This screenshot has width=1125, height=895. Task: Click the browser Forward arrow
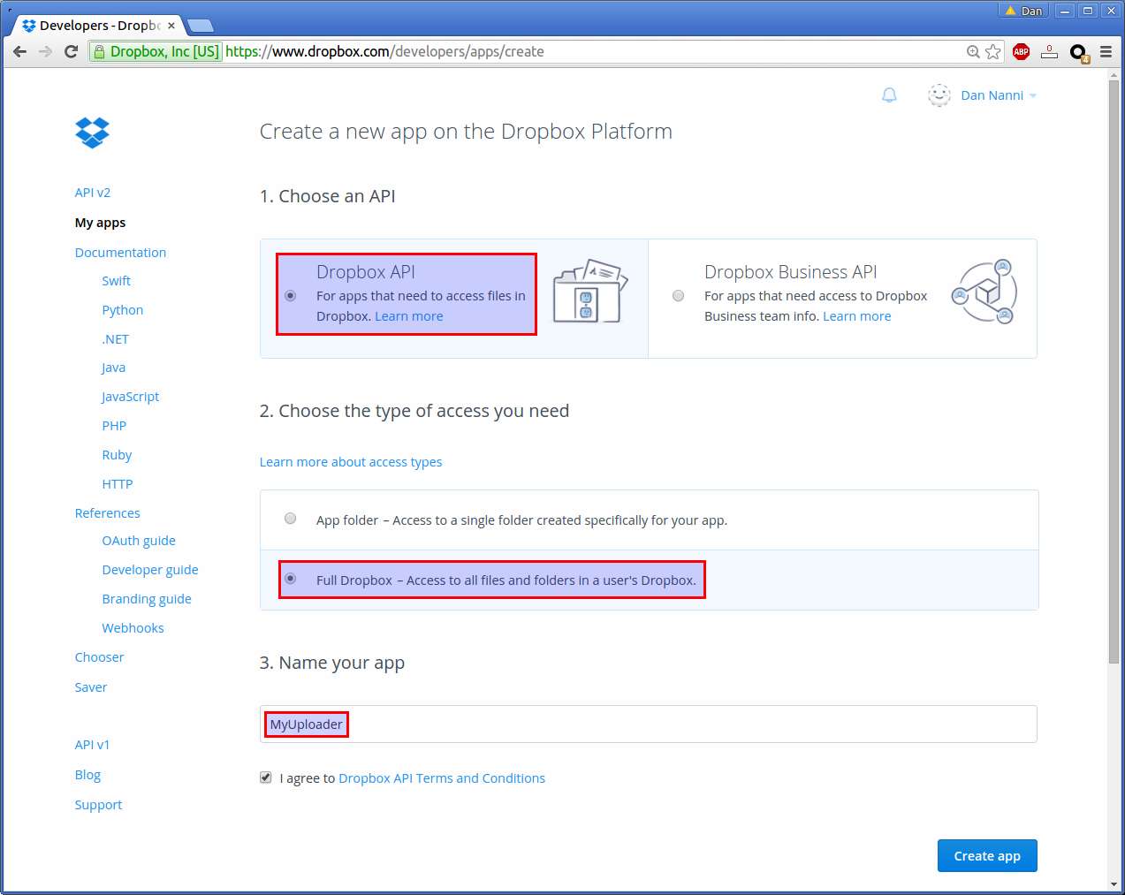coord(45,51)
